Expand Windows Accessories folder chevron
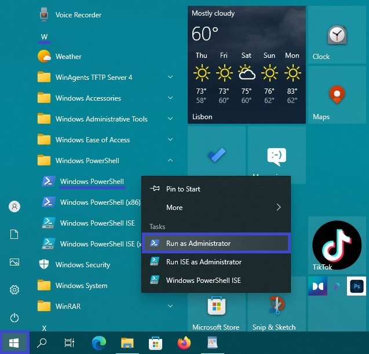 pyautogui.click(x=170, y=98)
